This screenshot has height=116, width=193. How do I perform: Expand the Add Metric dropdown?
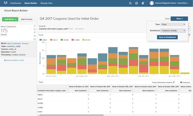tap(10, 19)
